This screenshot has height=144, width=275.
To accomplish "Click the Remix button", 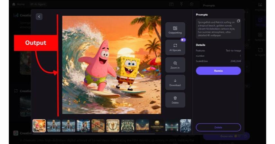I will coord(218,71).
